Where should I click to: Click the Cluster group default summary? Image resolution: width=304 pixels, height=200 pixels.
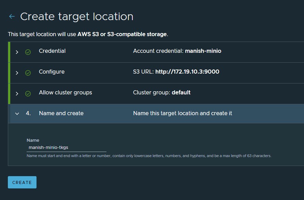(162, 93)
